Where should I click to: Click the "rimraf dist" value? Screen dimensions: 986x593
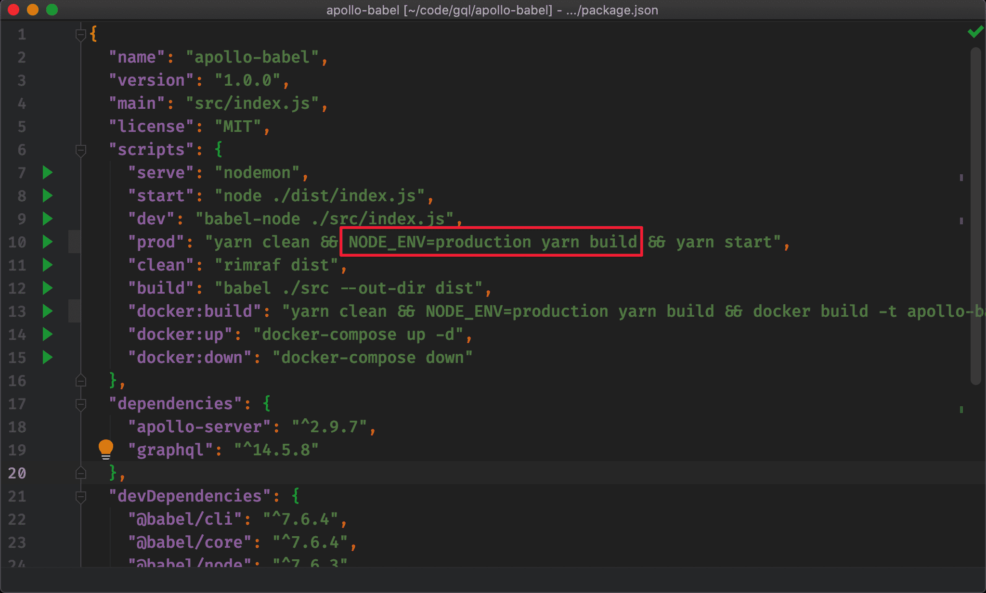click(x=276, y=265)
